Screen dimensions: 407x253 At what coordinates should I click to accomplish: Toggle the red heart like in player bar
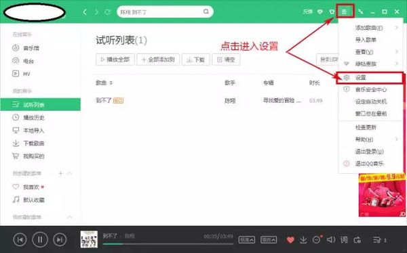tap(290, 240)
